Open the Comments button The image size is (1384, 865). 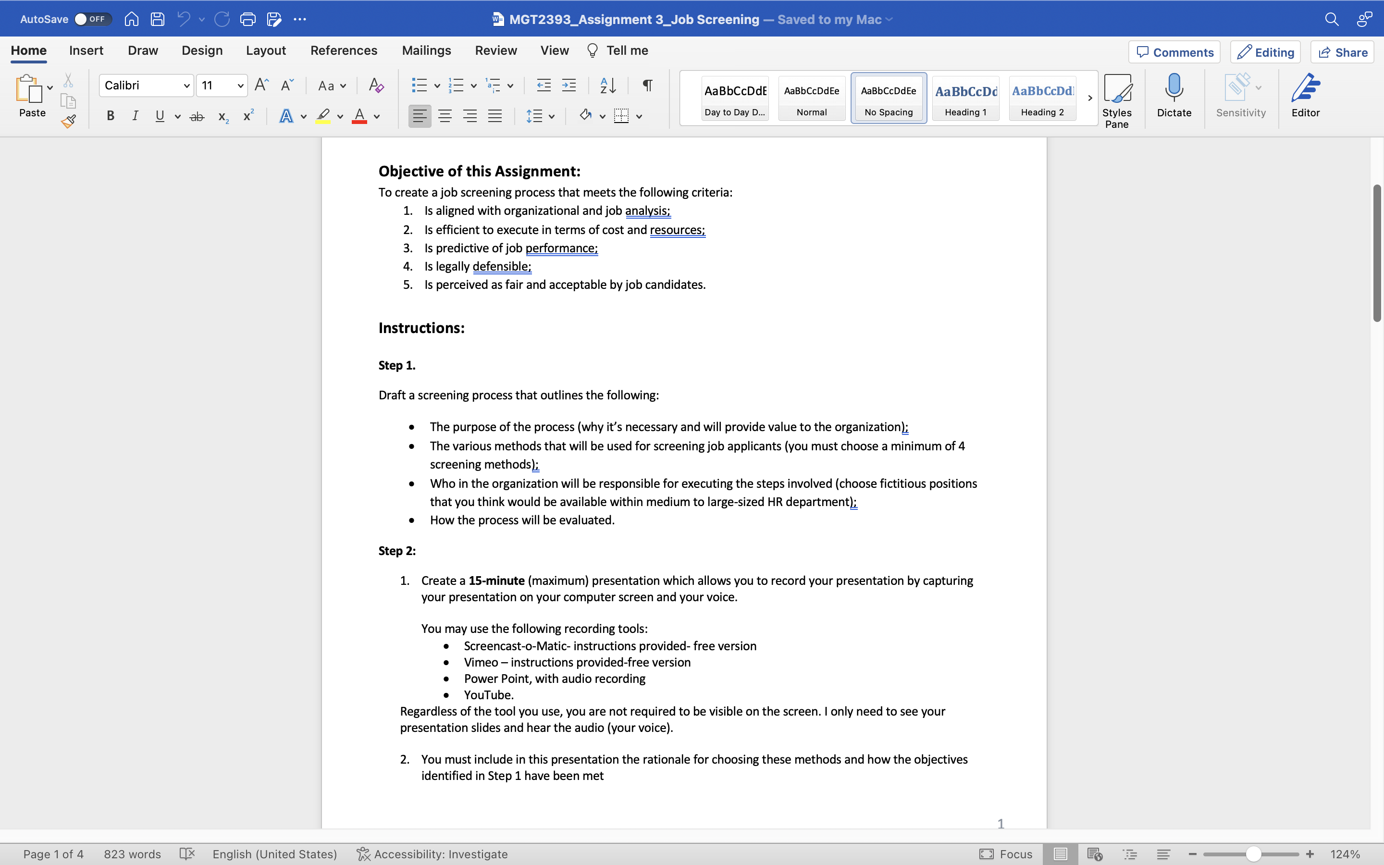click(x=1174, y=53)
